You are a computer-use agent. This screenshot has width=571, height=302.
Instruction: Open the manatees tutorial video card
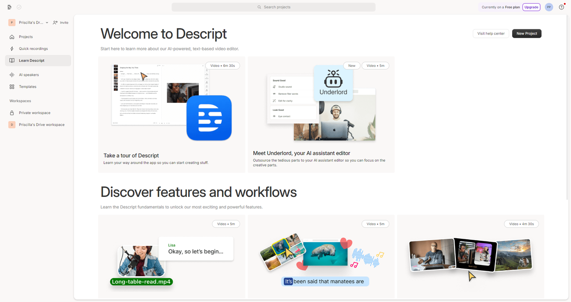pyautogui.click(x=321, y=257)
